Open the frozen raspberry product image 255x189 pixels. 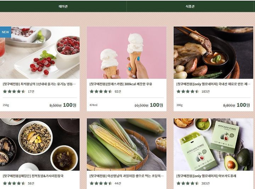(x=40, y=53)
